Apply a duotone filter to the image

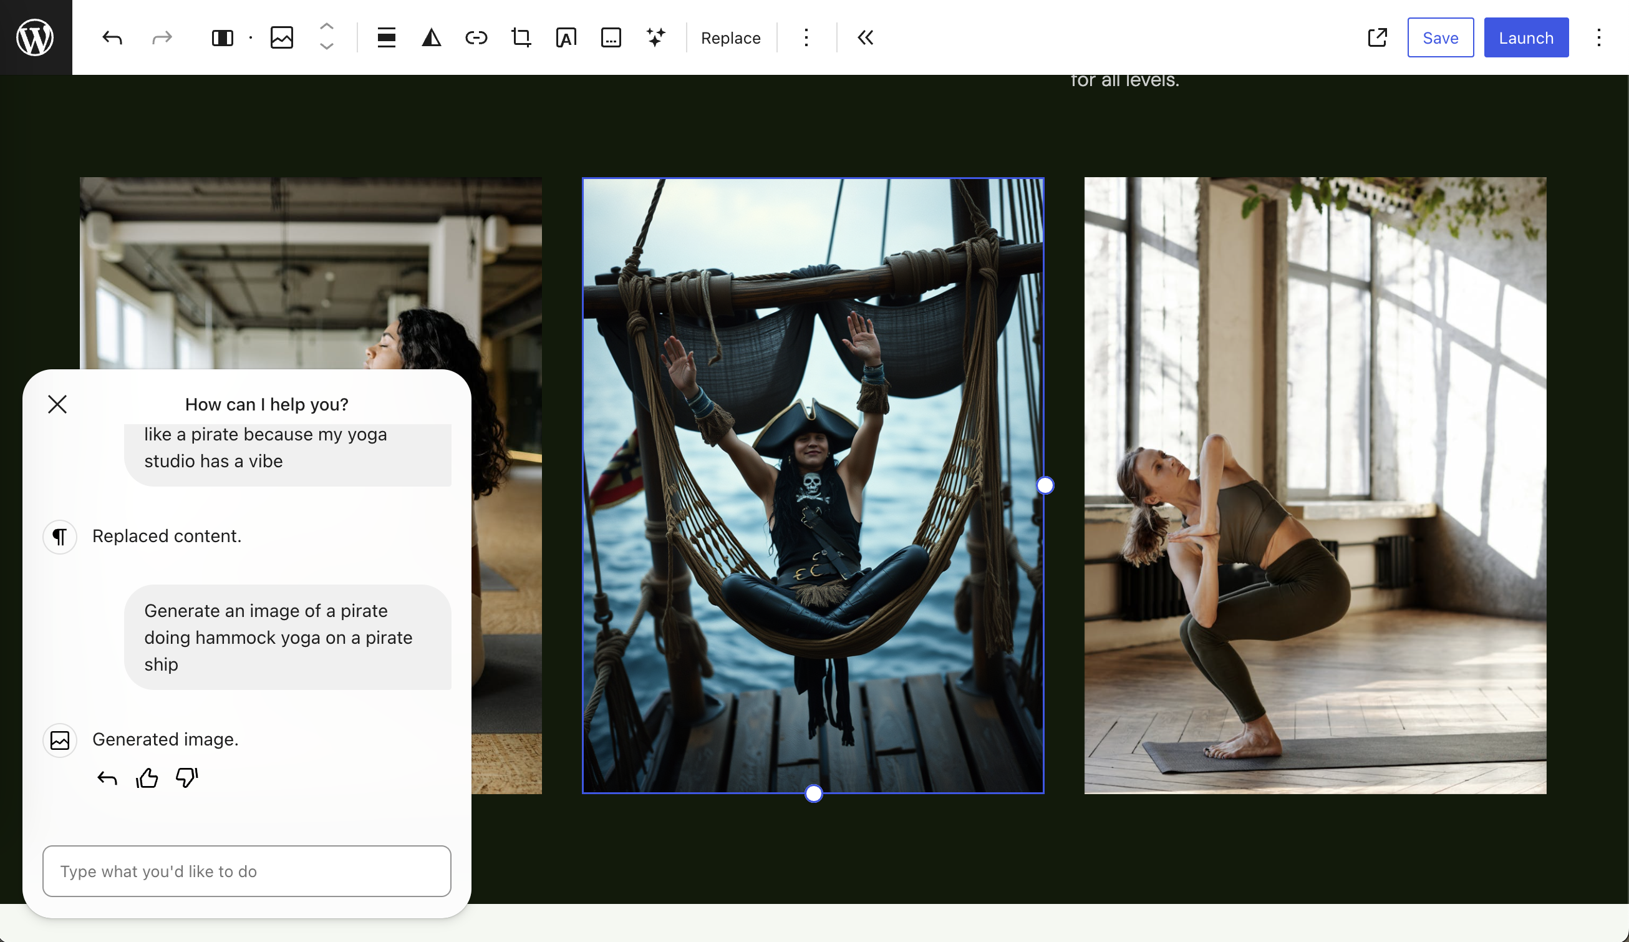point(432,37)
